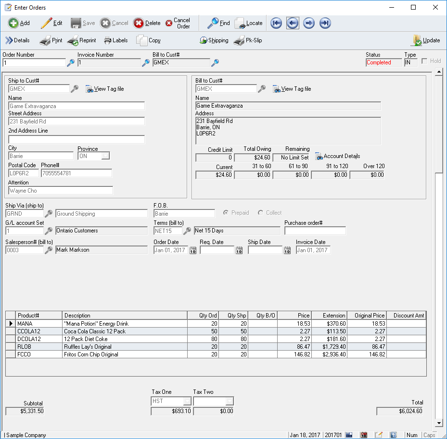Click the Reprint printer icon

click(x=73, y=41)
